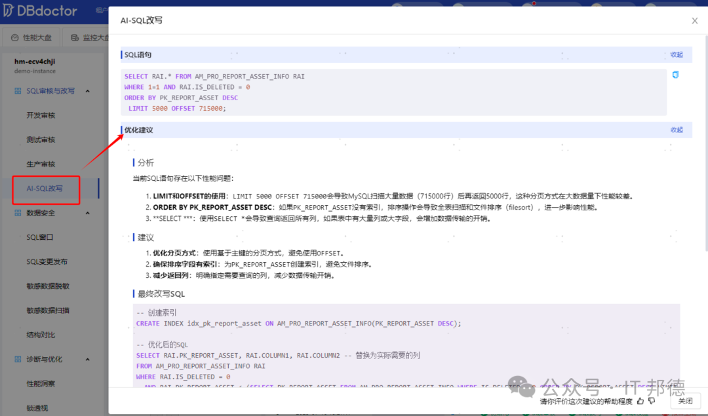
Task: Click the 优化建议 section heading
Action: [x=138, y=130]
